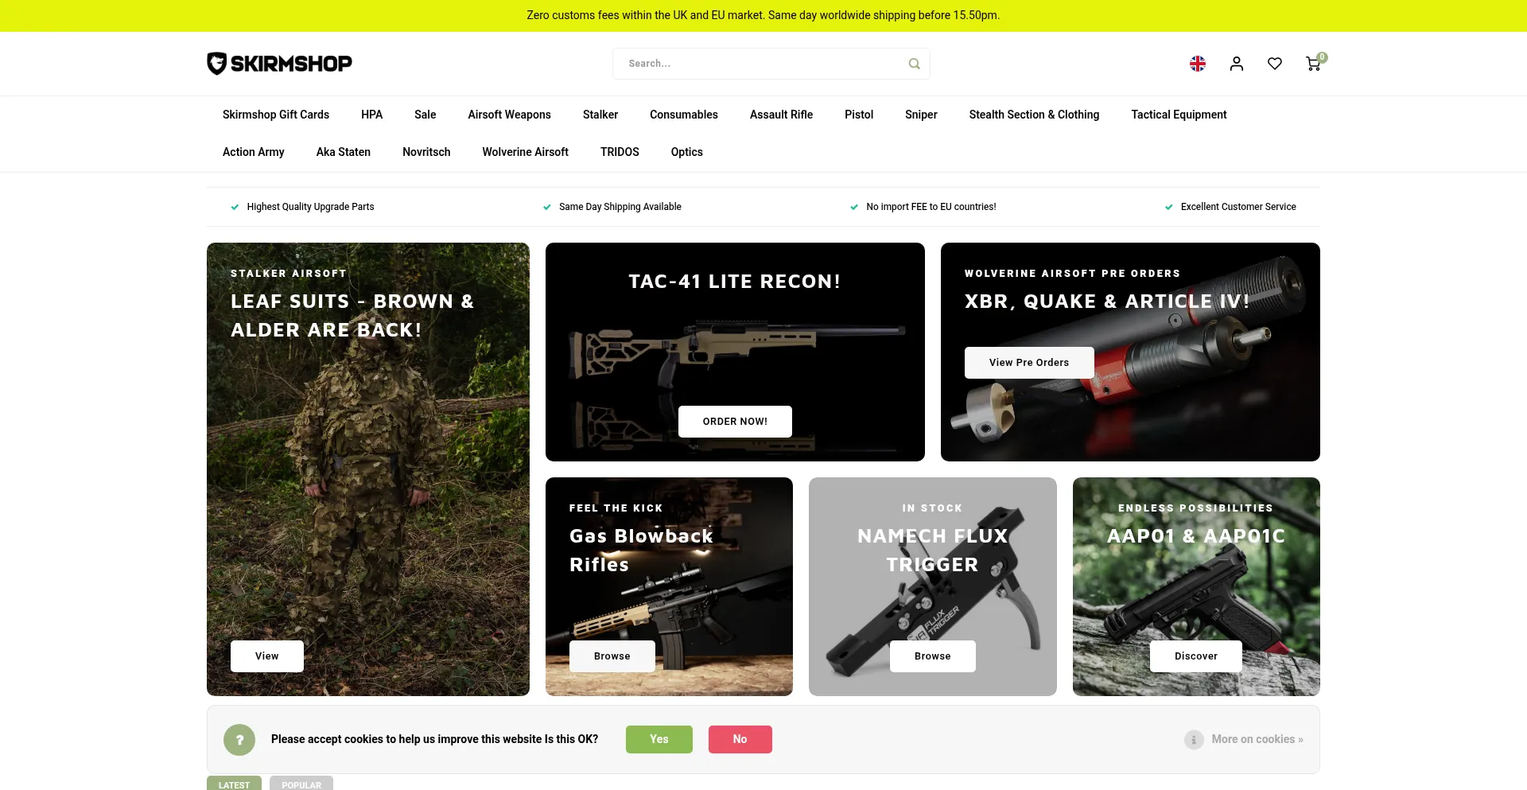Open the Tactical Equipment menu
Screen dimensions: 1527x790
pyautogui.click(x=1179, y=115)
